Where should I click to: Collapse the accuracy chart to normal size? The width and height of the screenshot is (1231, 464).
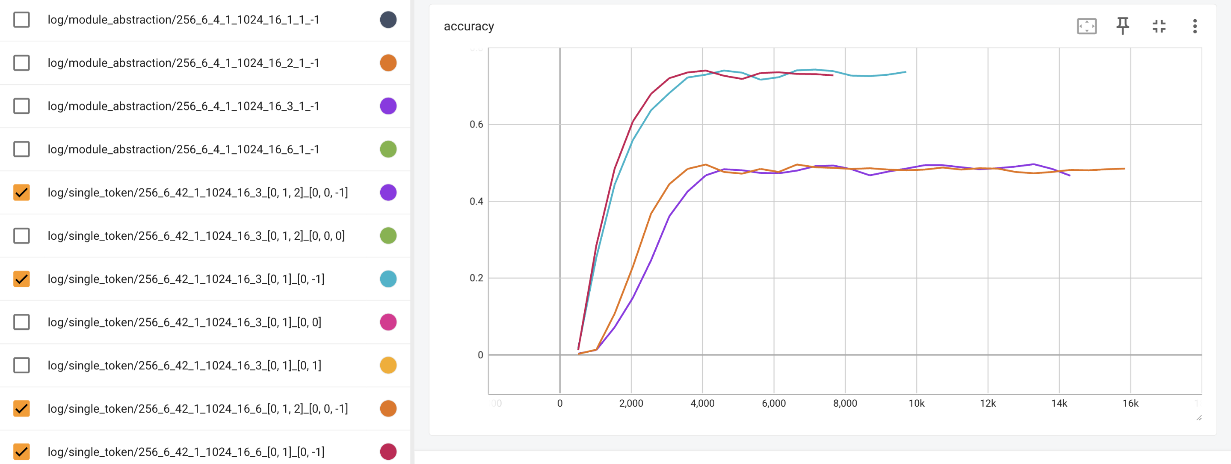pyautogui.click(x=1159, y=26)
